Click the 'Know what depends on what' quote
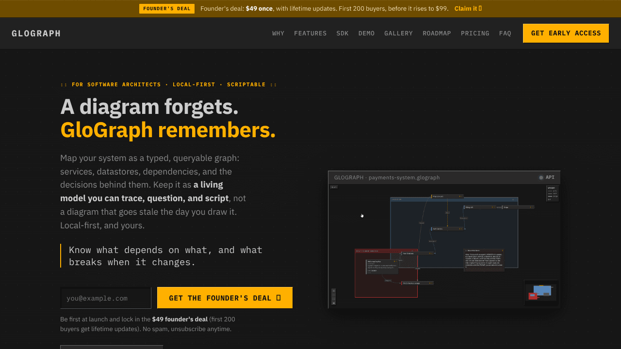Viewport: 621px width, 349px height. (165, 256)
